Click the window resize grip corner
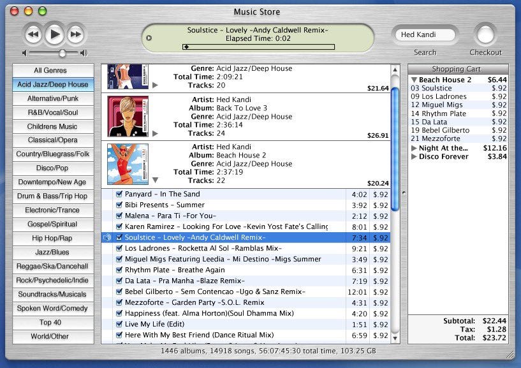Screen dimensions: 521x368 [x=510, y=355]
